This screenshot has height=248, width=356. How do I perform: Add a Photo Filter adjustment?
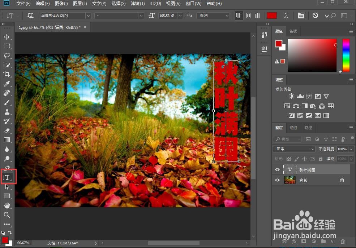click(x=313, y=106)
